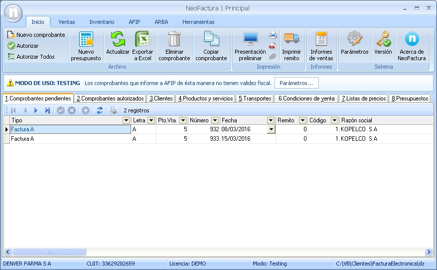Open the 3.Clientes tab
Image resolution: width=437 pixels, height=270 pixels.
161,98
